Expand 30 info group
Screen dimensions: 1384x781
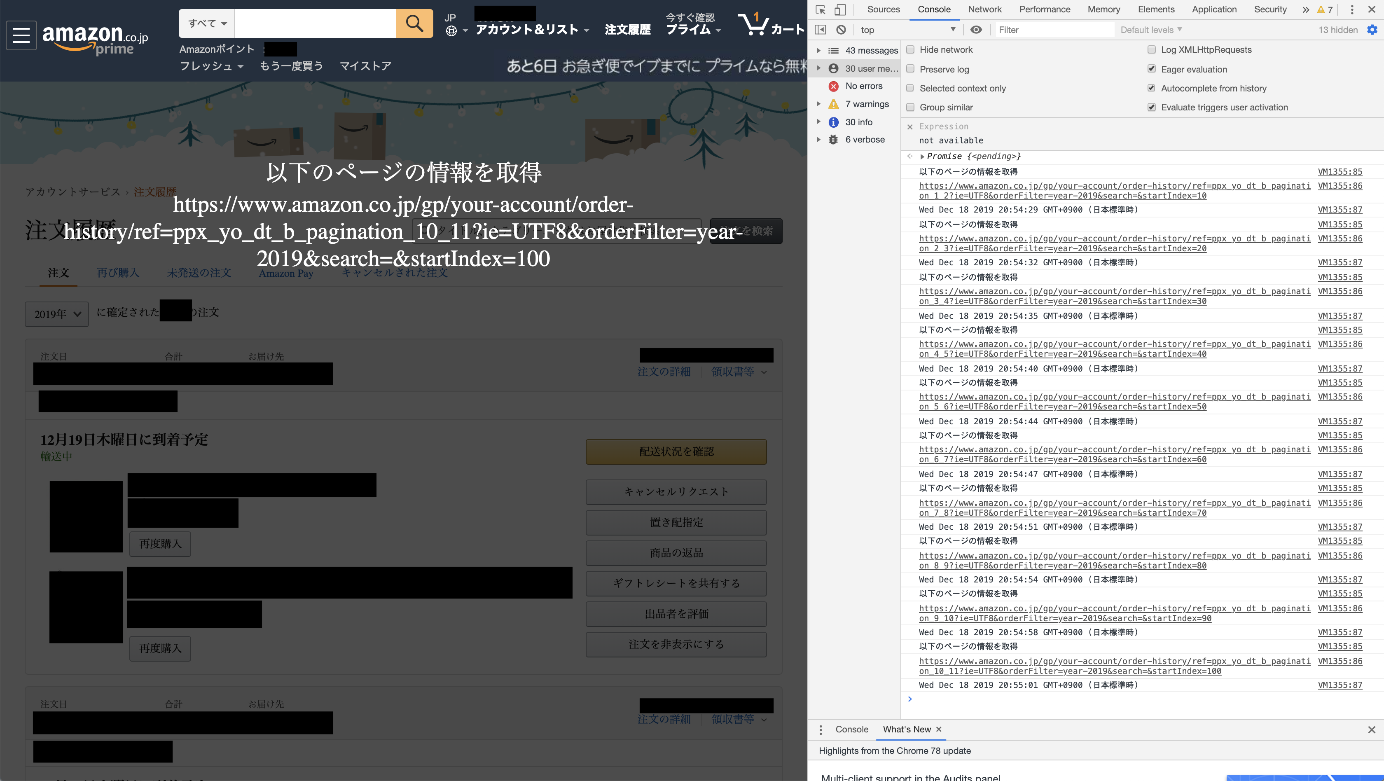818,122
